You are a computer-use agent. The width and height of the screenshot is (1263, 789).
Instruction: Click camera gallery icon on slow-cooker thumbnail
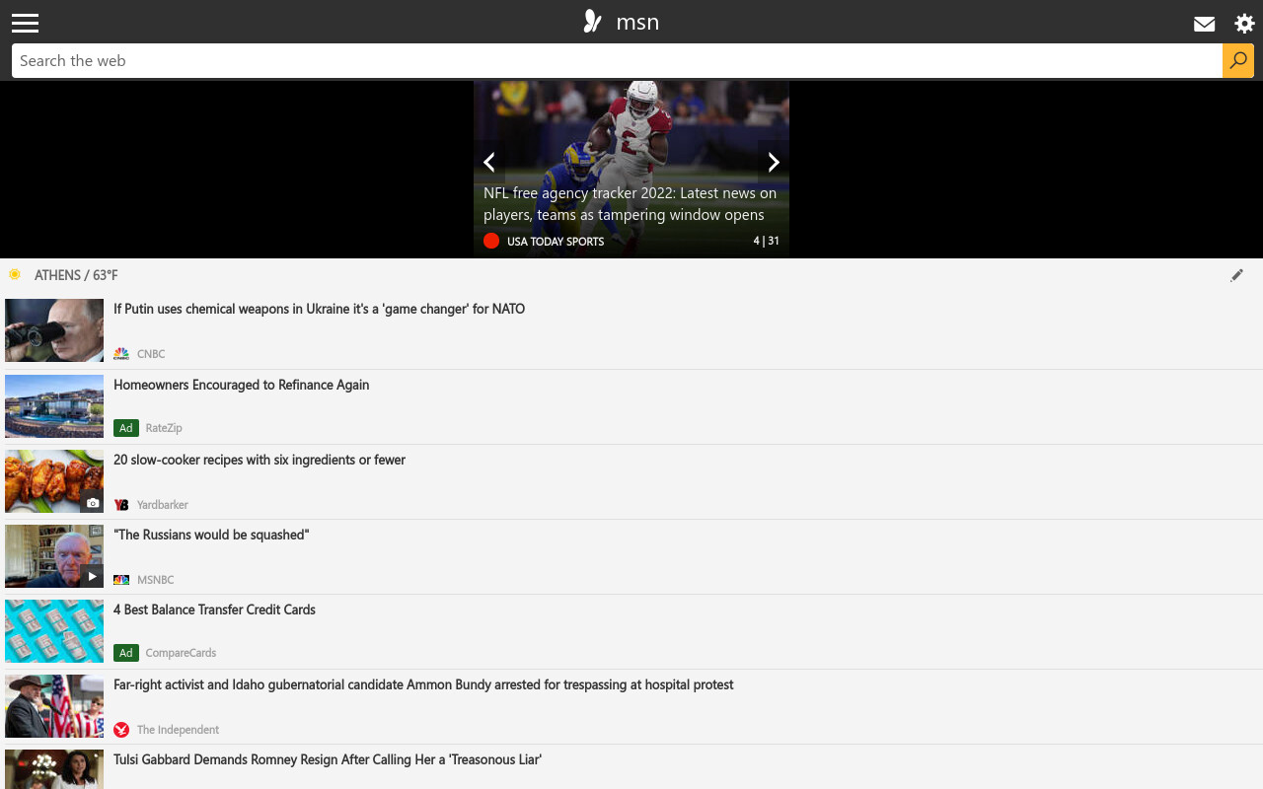click(92, 502)
